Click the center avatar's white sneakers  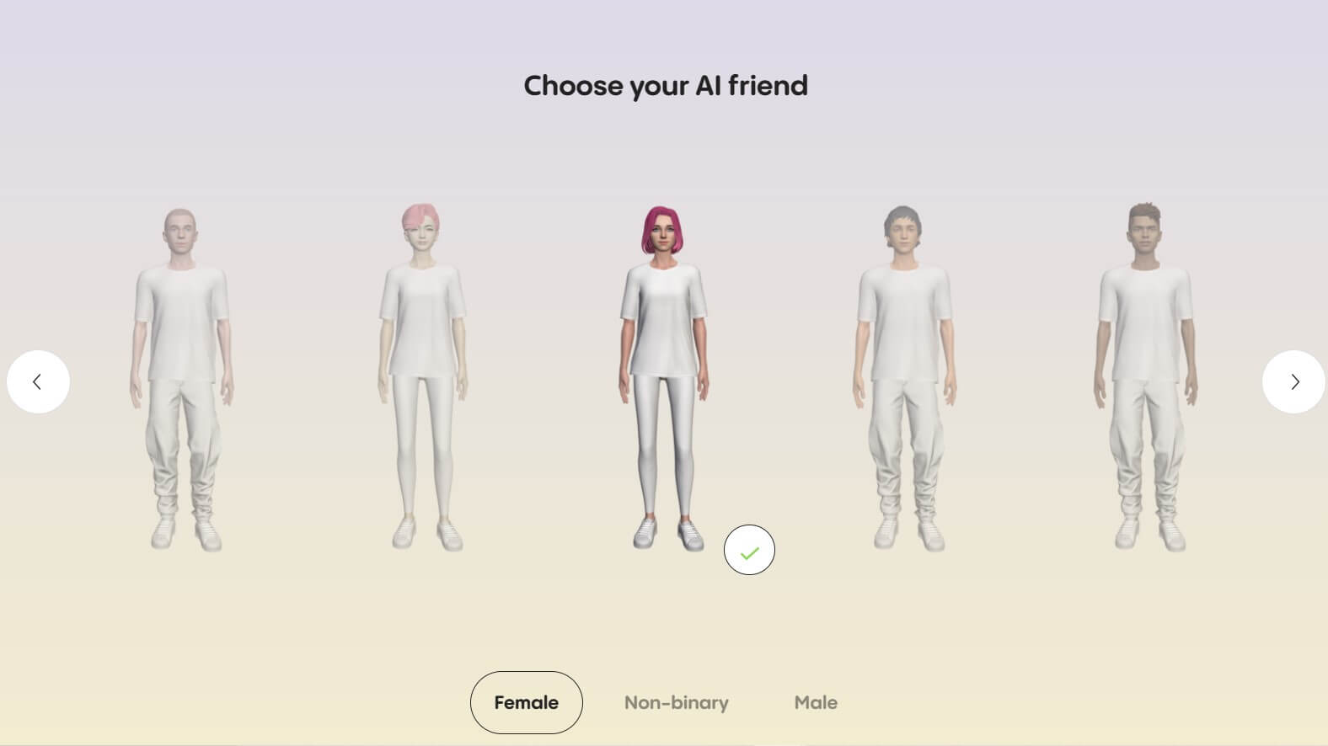point(668,534)
